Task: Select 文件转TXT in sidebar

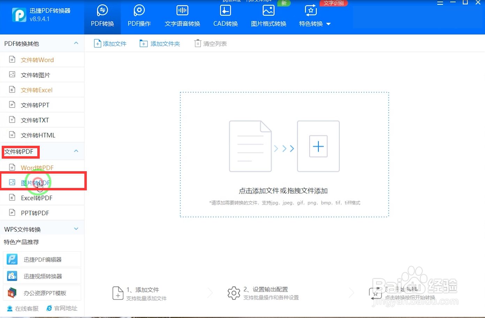Action: click(x=42, y=120)
